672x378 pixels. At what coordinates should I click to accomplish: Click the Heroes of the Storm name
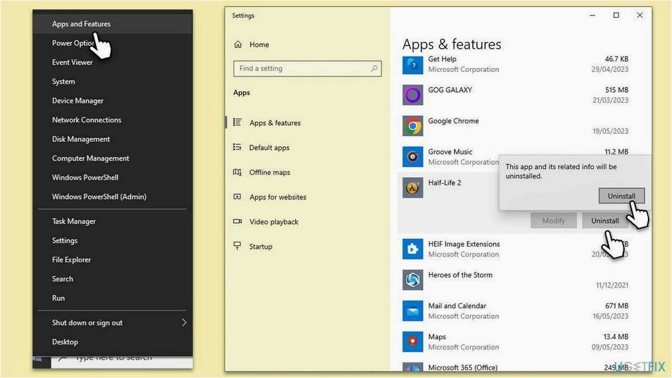point(460,275)
